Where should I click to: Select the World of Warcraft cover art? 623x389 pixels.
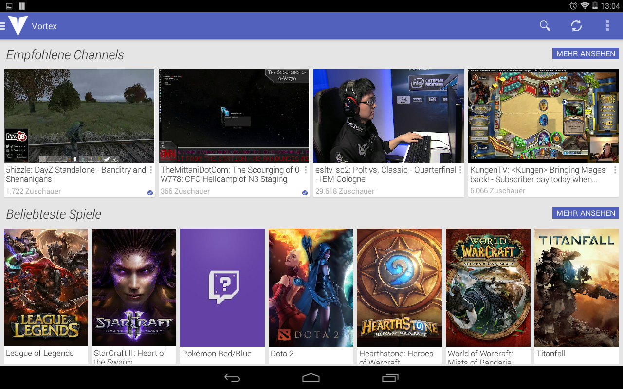(488, 287)
